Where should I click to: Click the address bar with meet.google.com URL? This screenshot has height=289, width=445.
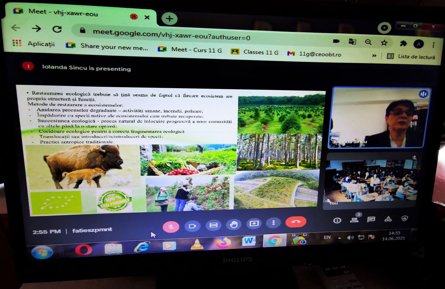(x=171, y=36)
